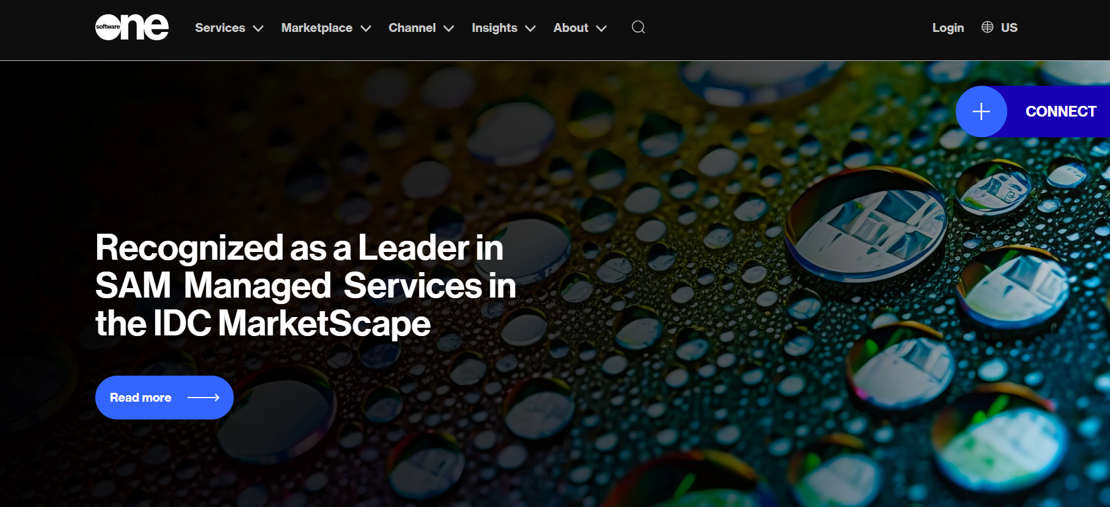The height and width of the screenshot is (507, 1110).
Task: Click the Read more label
Action: point(141,398)
